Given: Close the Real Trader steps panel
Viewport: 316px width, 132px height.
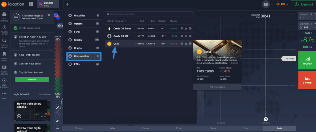Looking at the screenshot, I should (49, 15).
